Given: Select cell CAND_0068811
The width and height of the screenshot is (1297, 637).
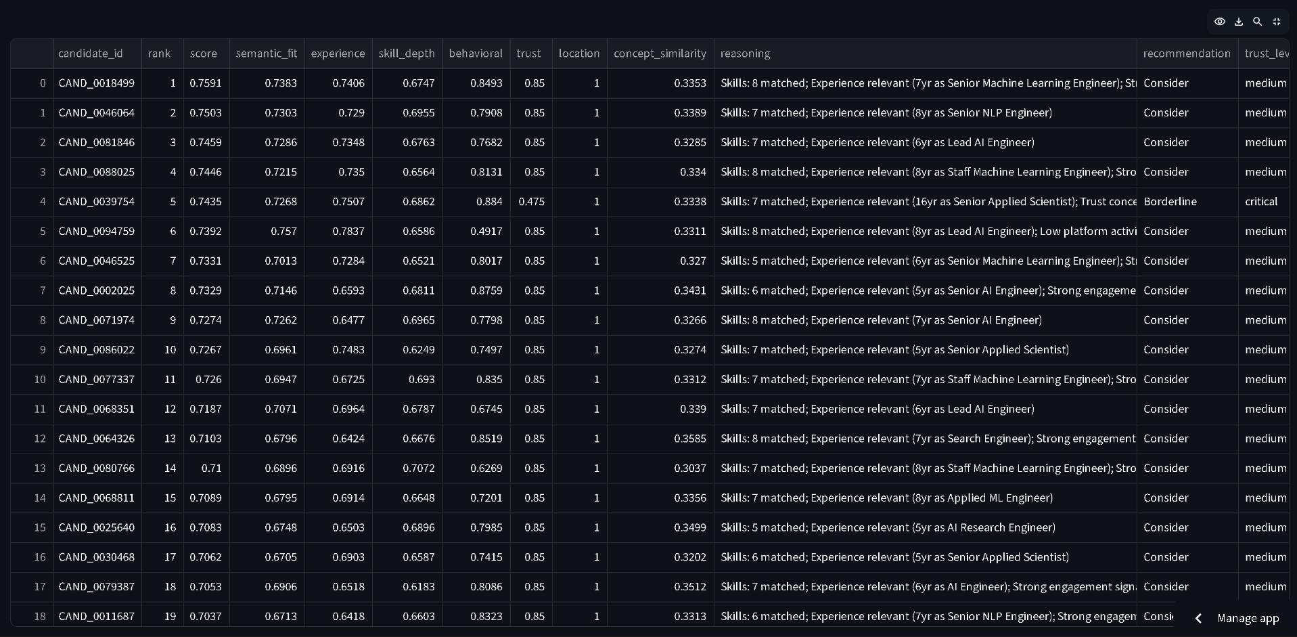Looking at the screenshot, I should (97, 498).
